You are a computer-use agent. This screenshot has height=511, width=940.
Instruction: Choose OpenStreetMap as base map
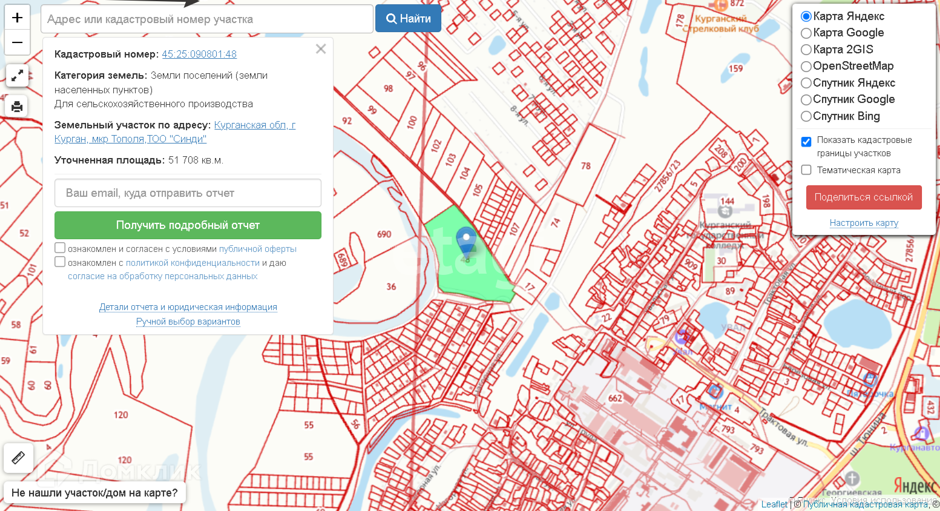[806, 67]
